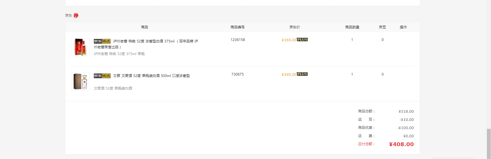
Task: Click the red JD logo icon
Action: [76, 16]
